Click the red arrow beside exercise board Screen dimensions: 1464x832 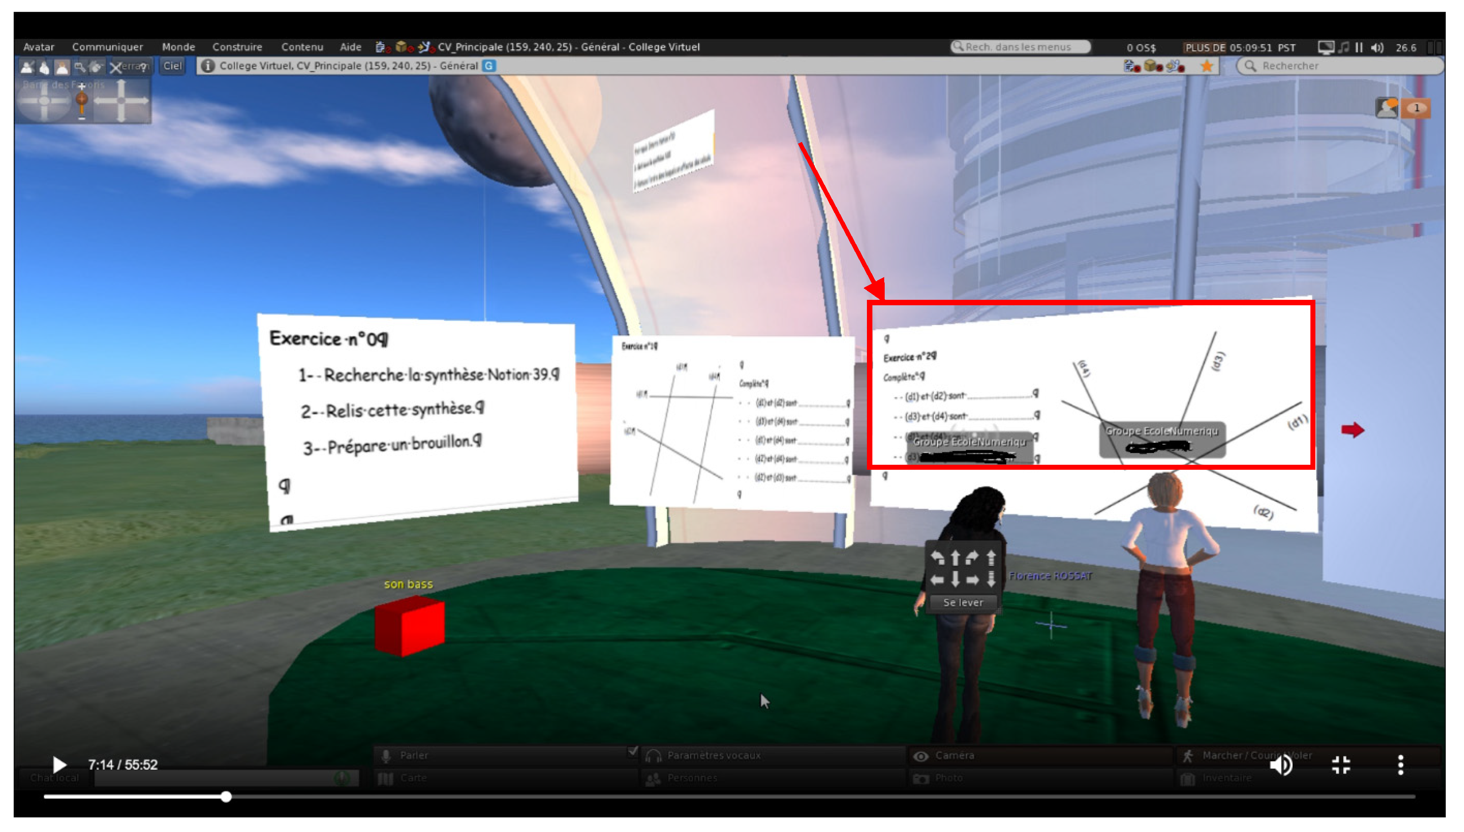click(x=1352, y=430)
